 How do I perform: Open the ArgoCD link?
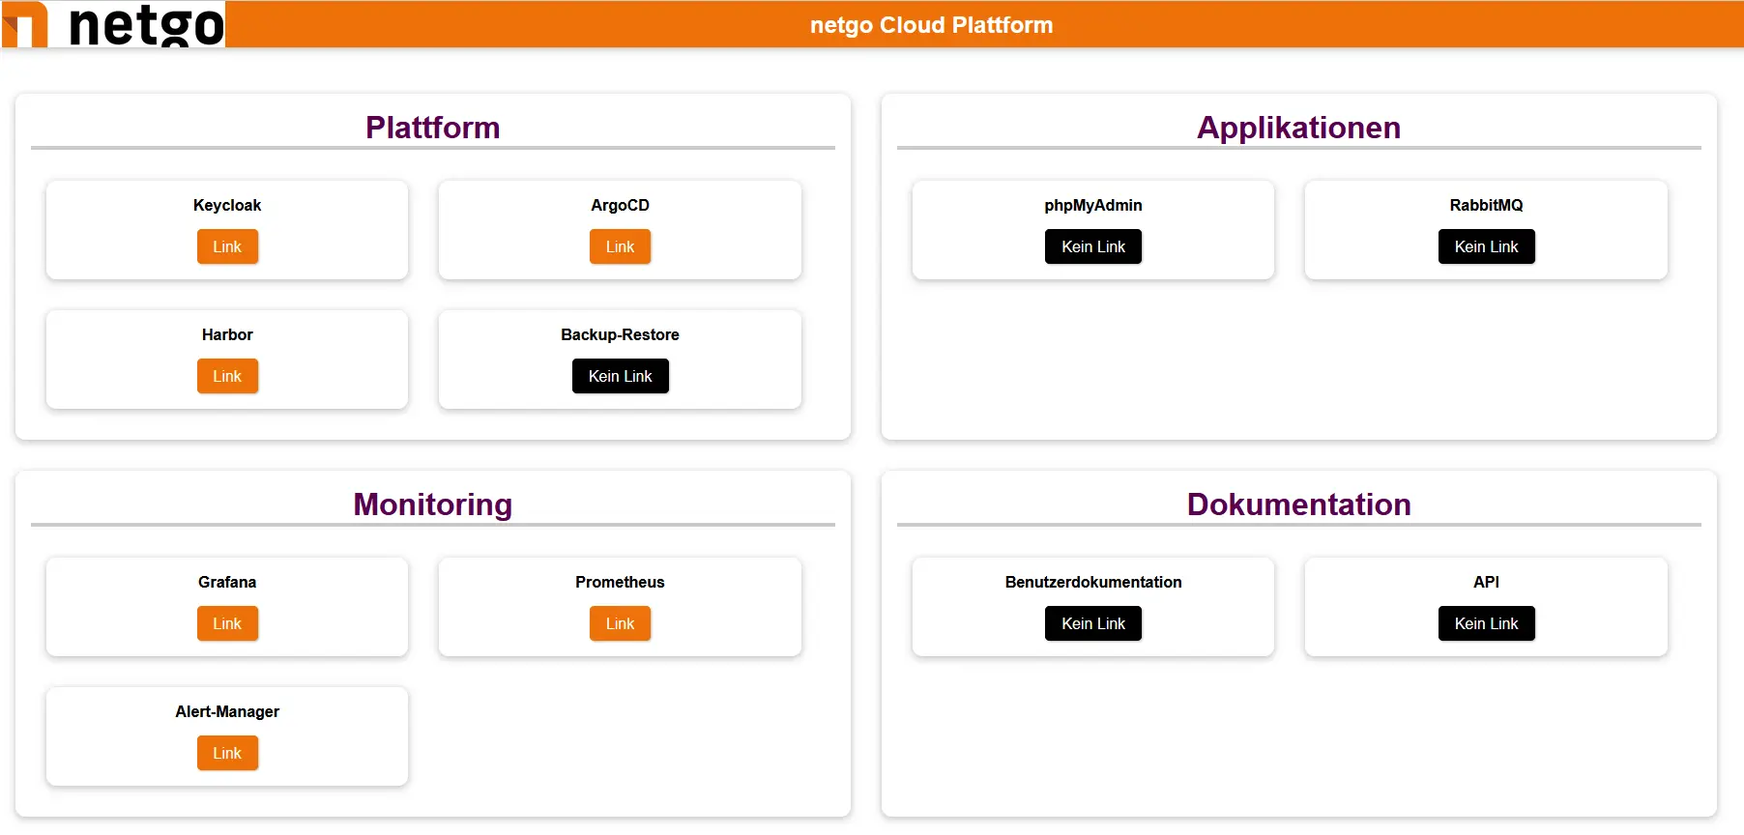click(x=620, y=246)
